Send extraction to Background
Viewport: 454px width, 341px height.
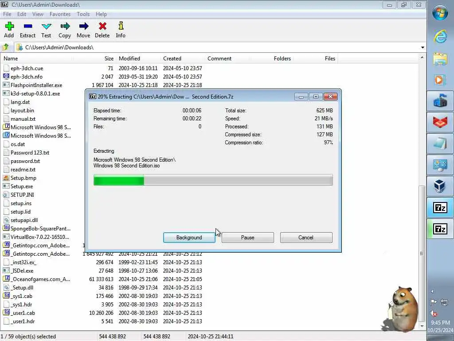pyautogui.click(x=189, y=238)
